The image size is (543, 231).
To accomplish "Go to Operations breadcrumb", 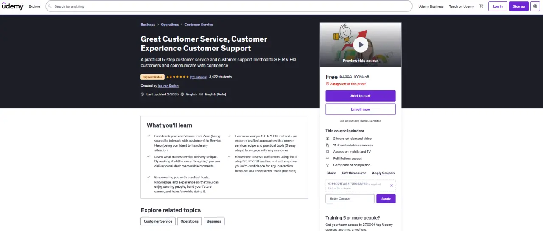I will coord(170,25).
